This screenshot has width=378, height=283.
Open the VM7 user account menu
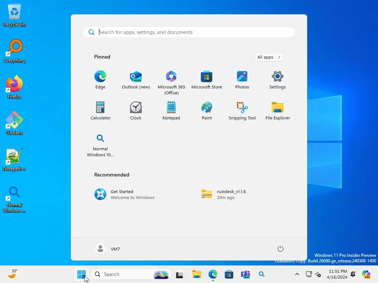pos(108,249)
